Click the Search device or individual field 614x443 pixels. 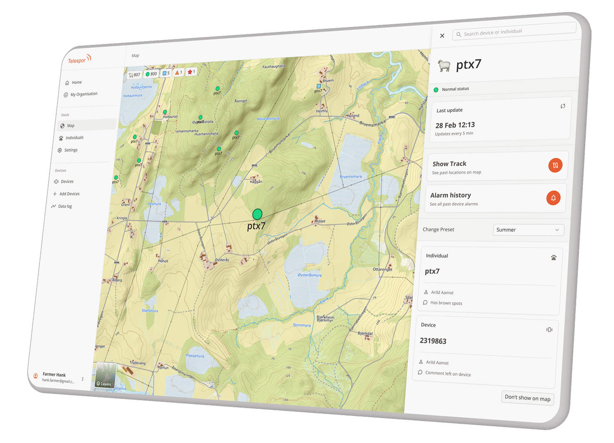click(514, 32)
